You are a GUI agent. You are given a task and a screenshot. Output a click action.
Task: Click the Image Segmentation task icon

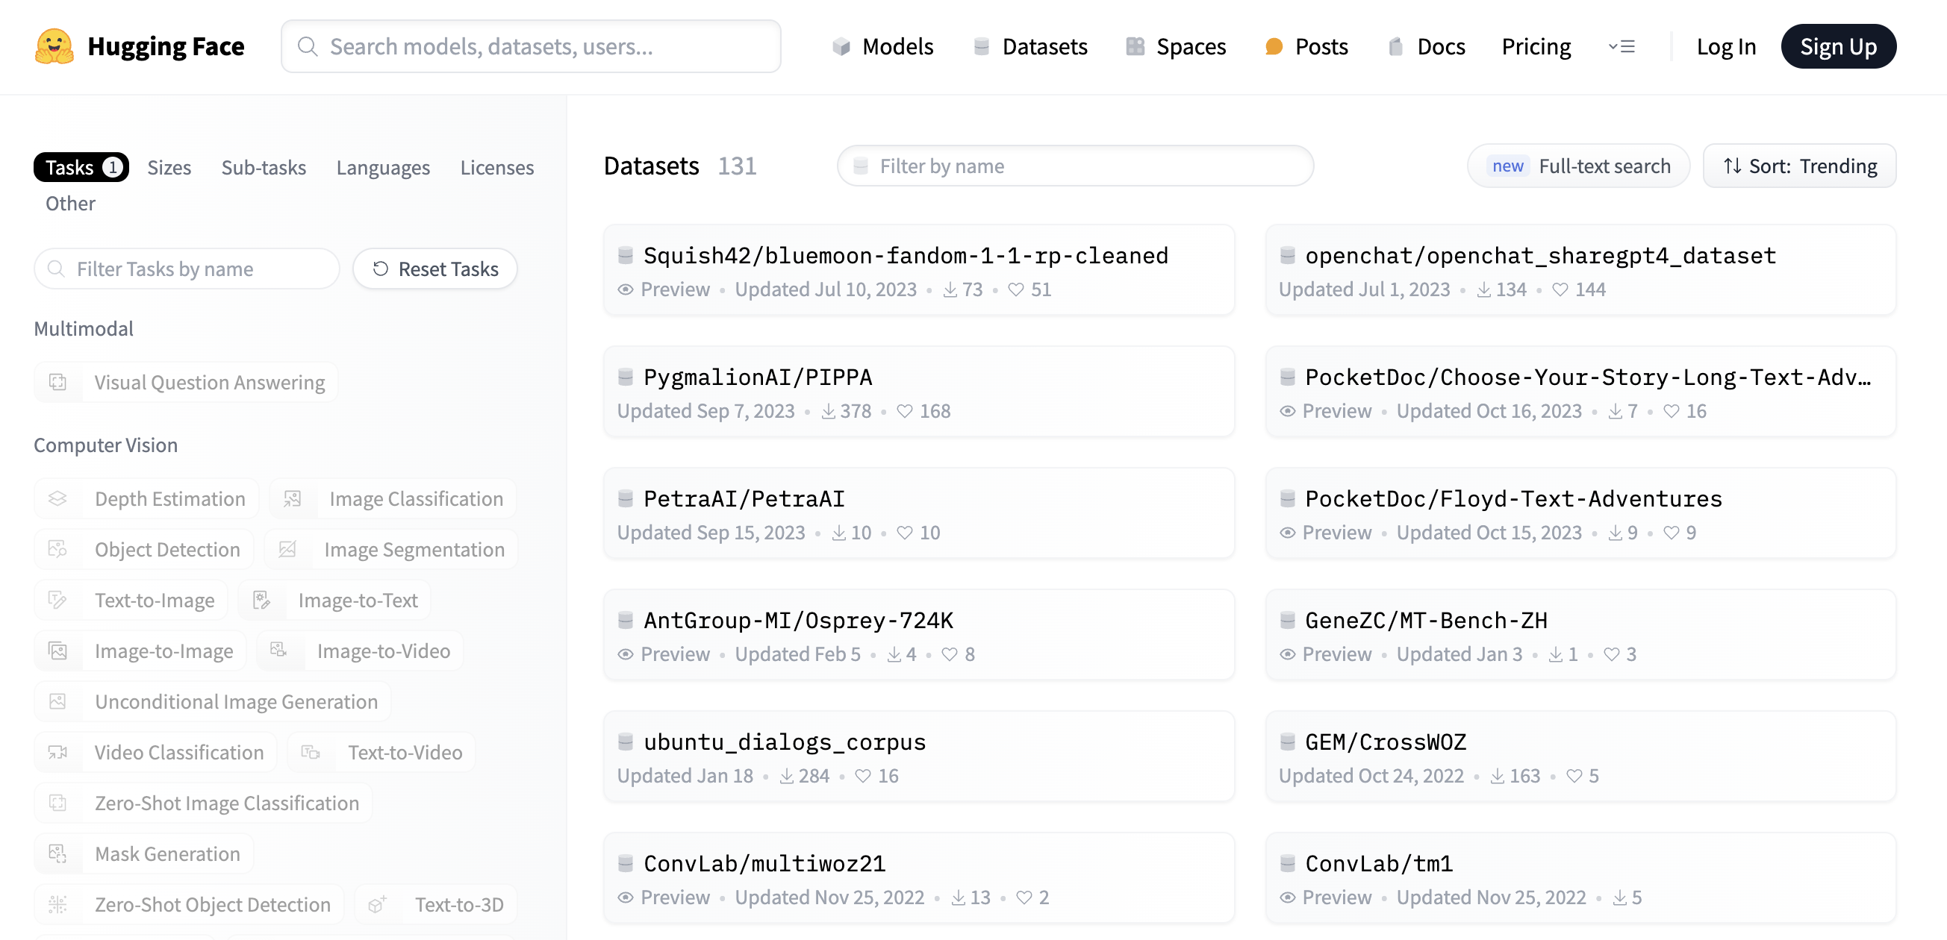click(287, 549)
